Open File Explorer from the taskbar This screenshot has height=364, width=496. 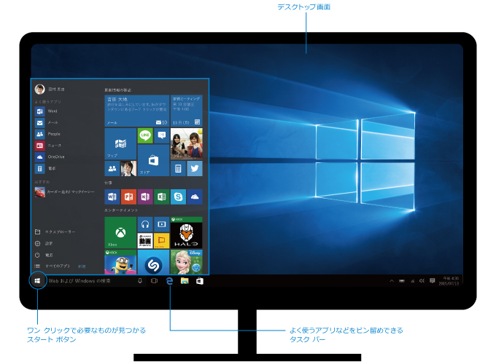click(x=185, y=281)
